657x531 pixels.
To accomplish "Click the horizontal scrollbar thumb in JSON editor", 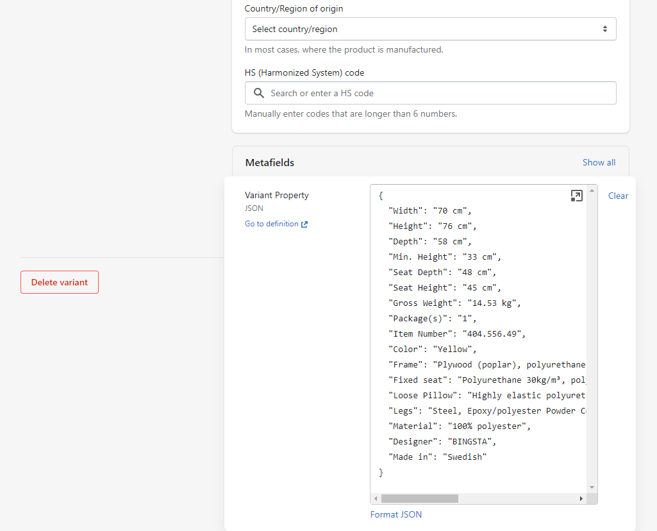I will pos(419,498).
